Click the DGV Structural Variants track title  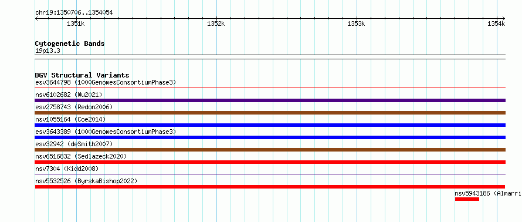pyautogui.click(x=82, y=75)
